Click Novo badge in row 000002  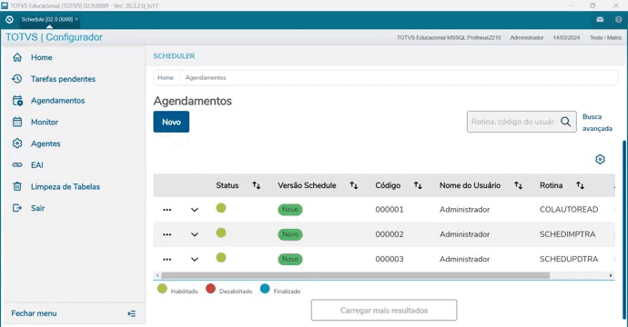coord(290,234)
